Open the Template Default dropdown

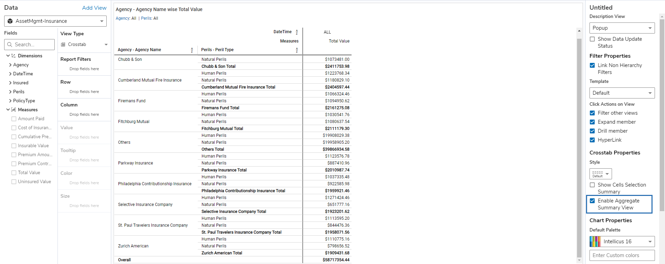pyautogui.click(x=622, y=93)
